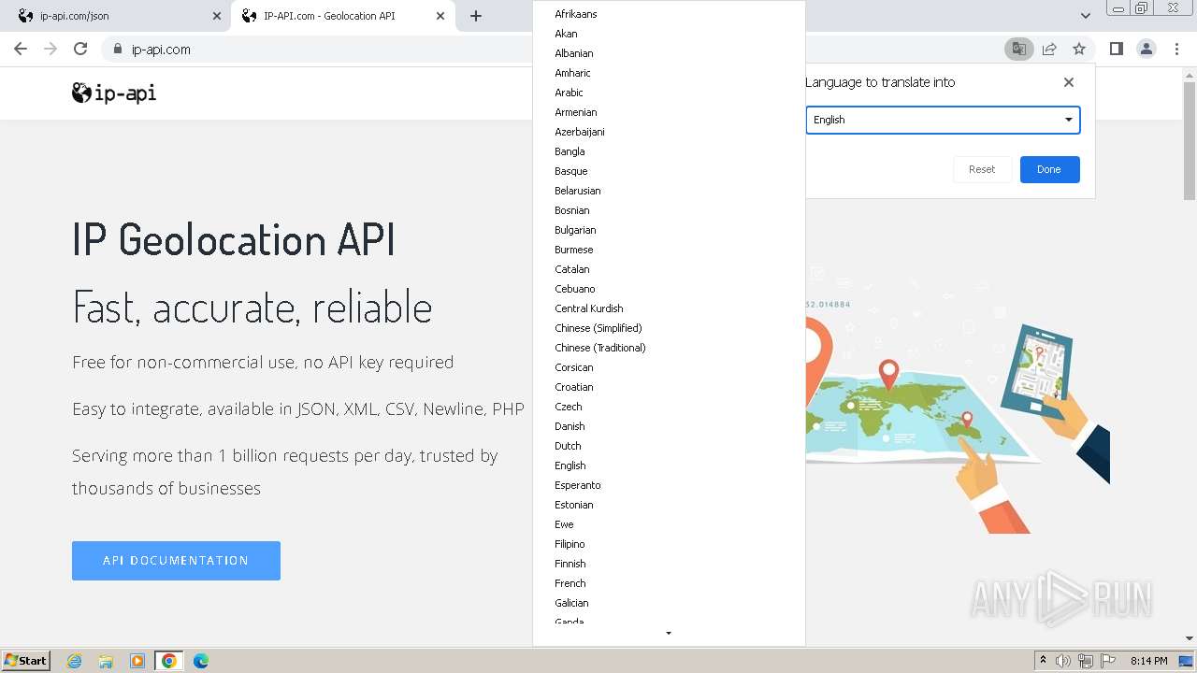Open Internet Explorer from the taskbar
This screenshot has width=1197, height=673.
click(x=75, y=661)
